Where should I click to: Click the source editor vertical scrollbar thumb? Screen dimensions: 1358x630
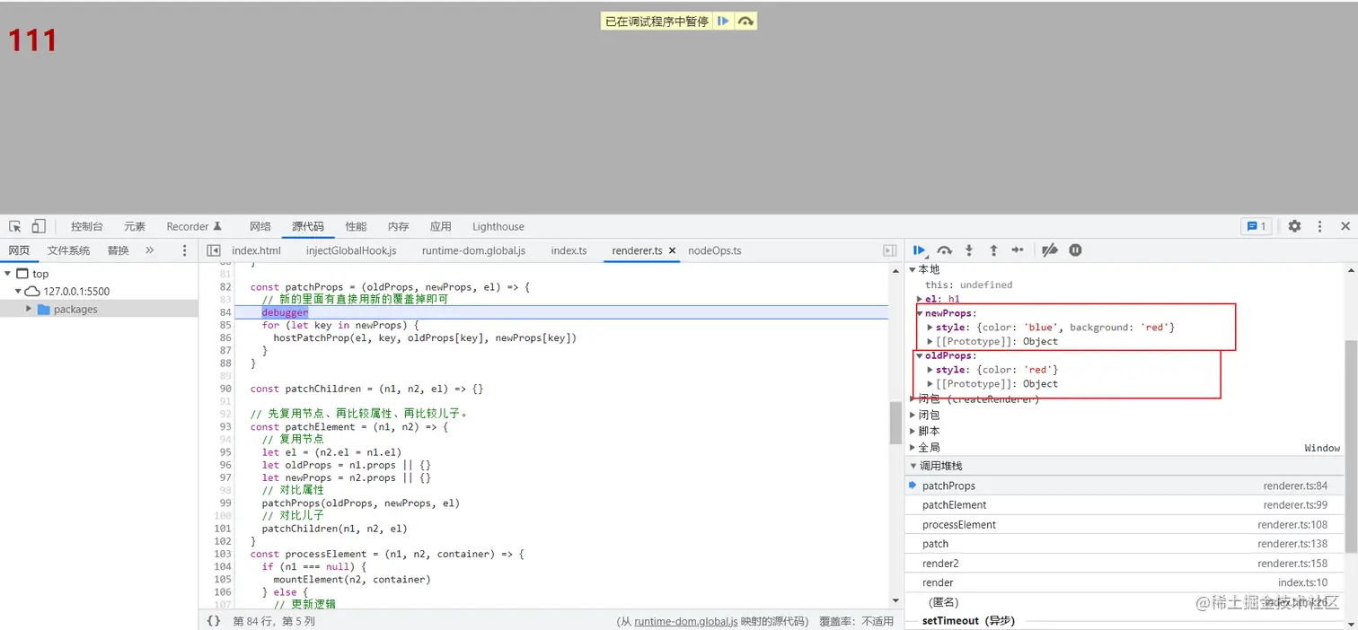pos(895,423)
